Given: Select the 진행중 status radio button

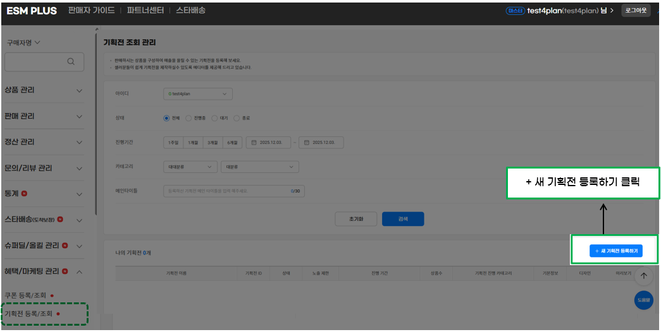Looking at the screenshot, I should pos(188,118).
